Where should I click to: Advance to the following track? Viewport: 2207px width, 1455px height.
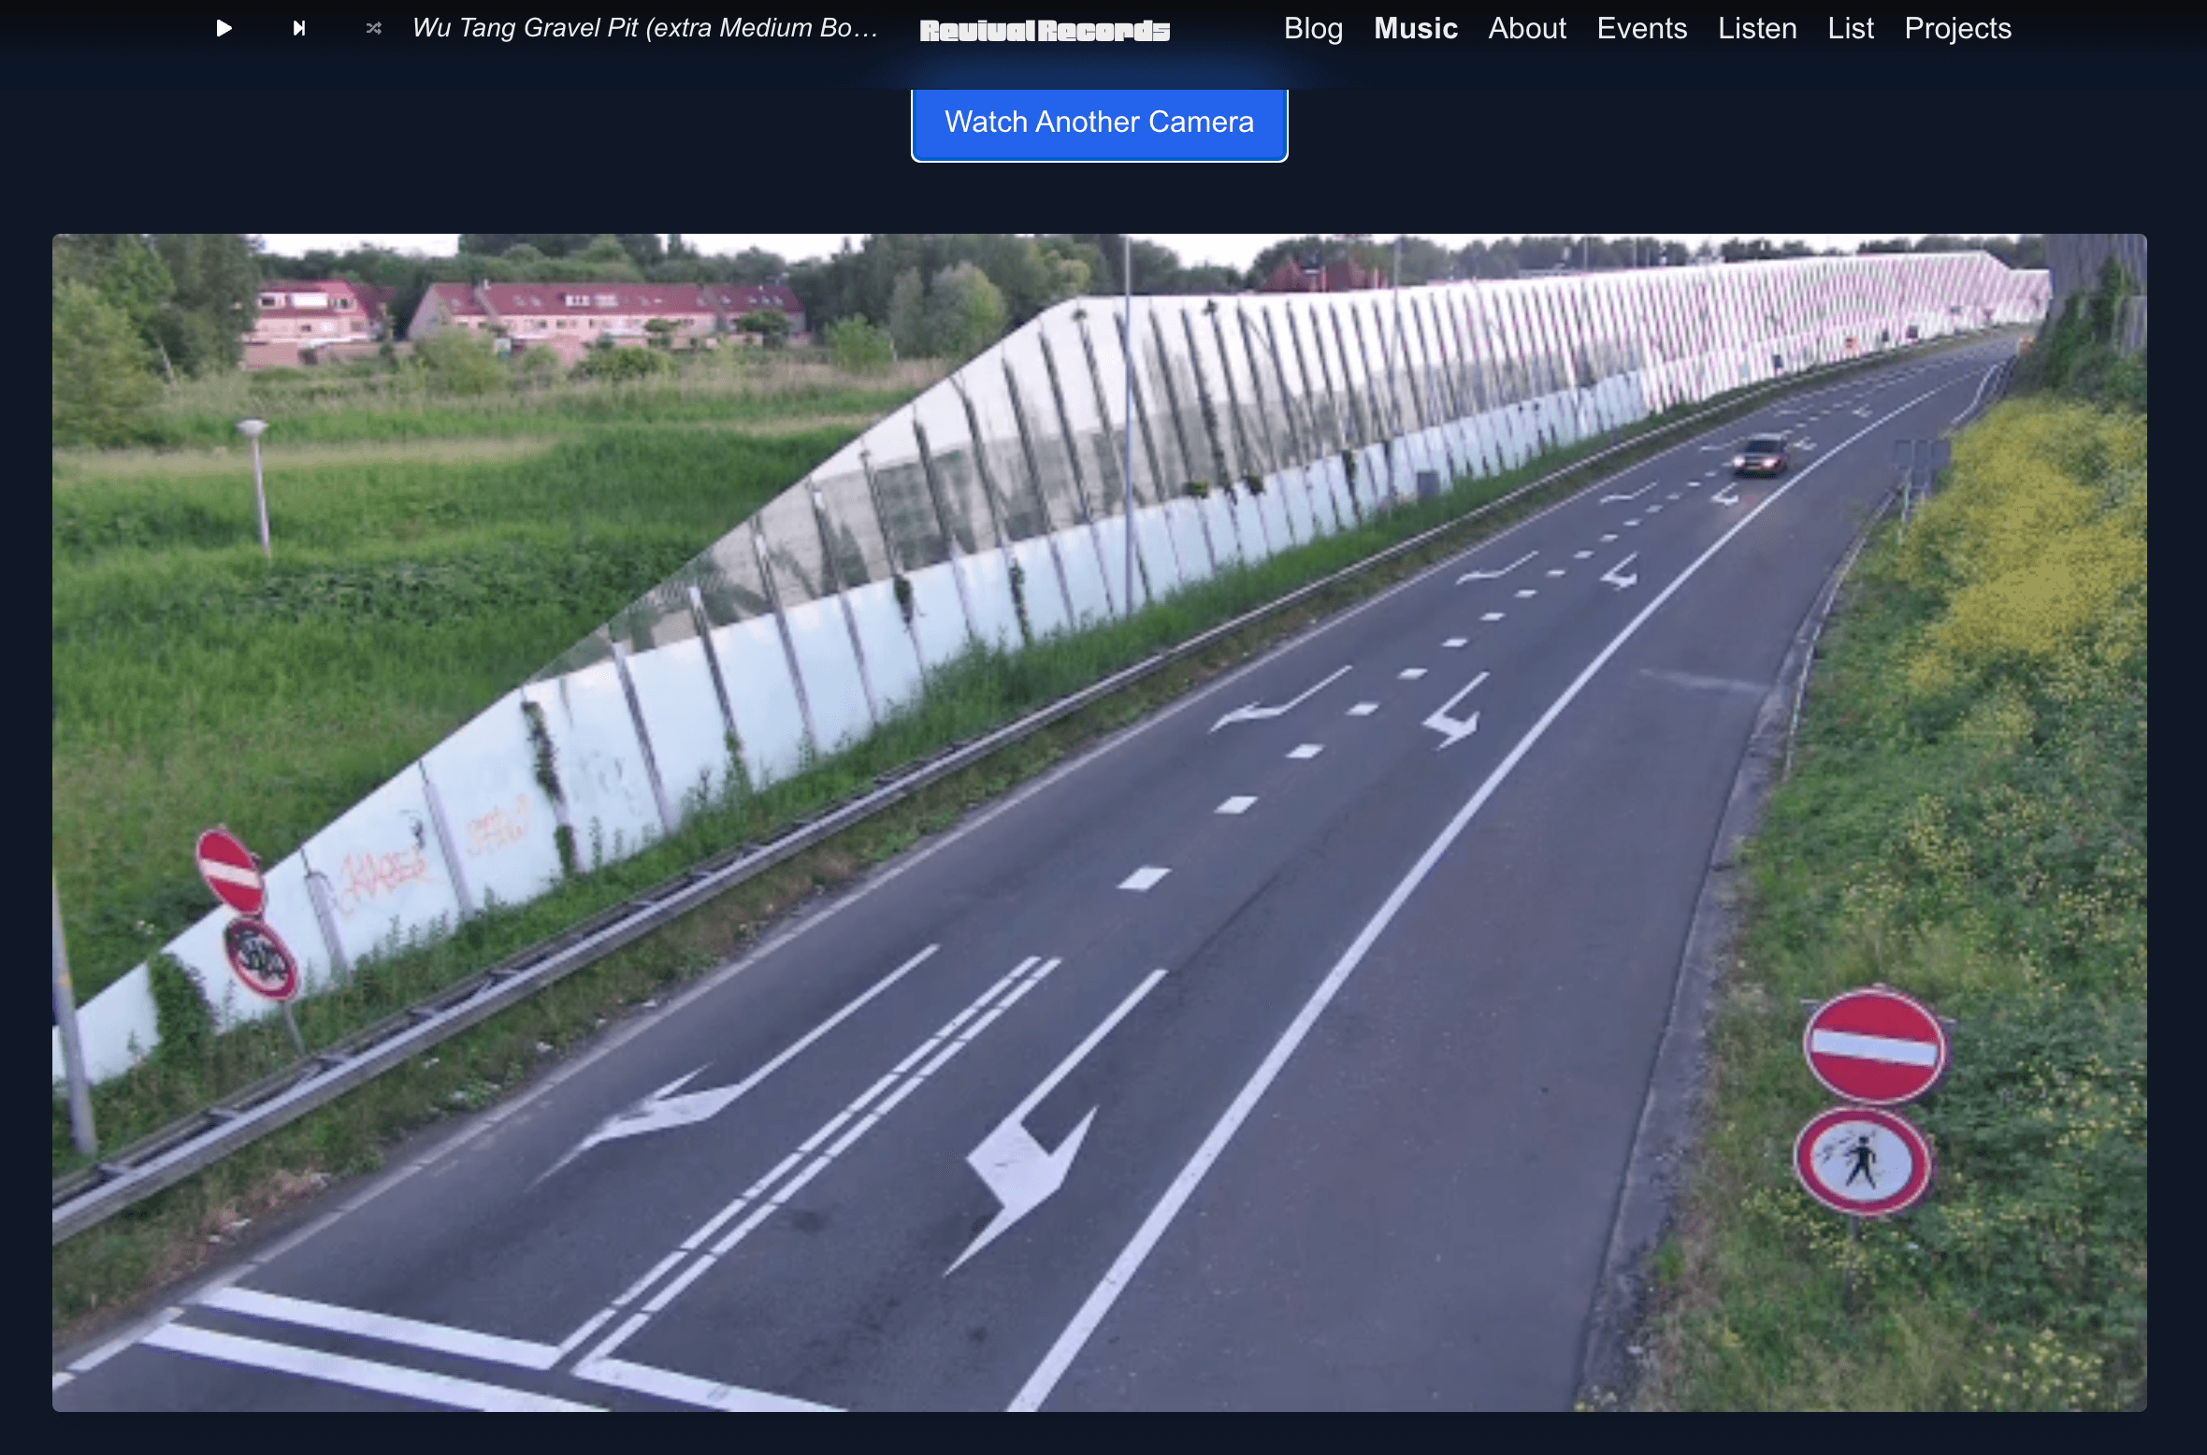[x=297, y=28]
